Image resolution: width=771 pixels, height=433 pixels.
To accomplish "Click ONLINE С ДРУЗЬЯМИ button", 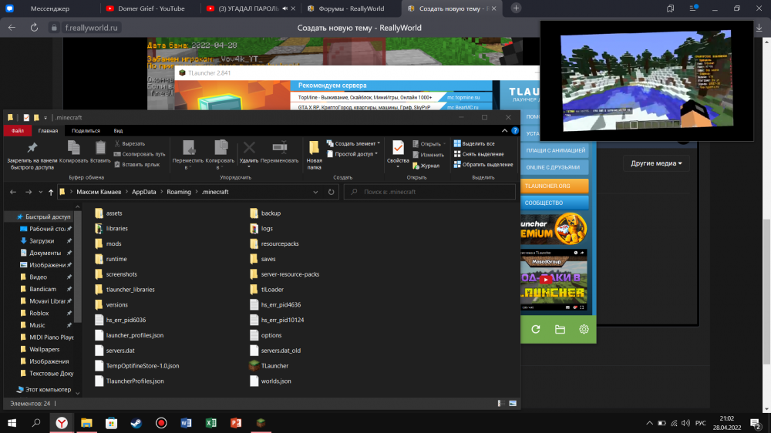I will click(x=554, y=167).
